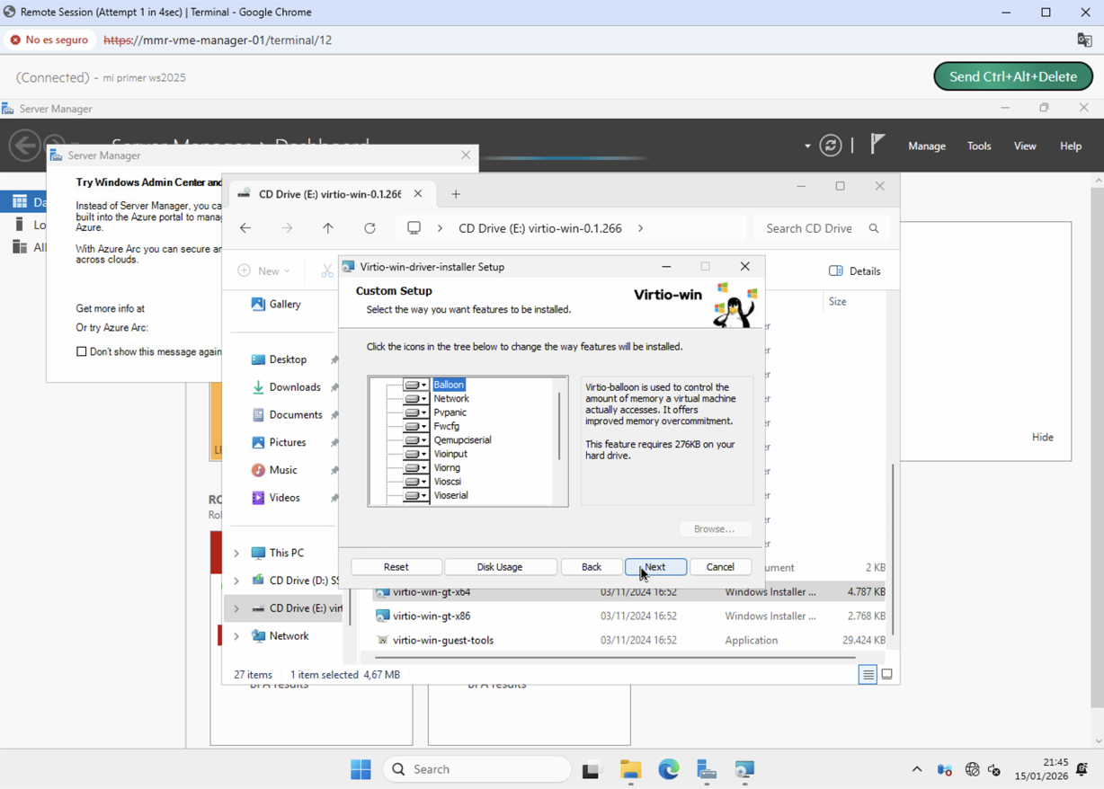Screen dimensions: 1104x789
Task: Click the Server Manager refresh icon
Action: (x=830, y=145)
